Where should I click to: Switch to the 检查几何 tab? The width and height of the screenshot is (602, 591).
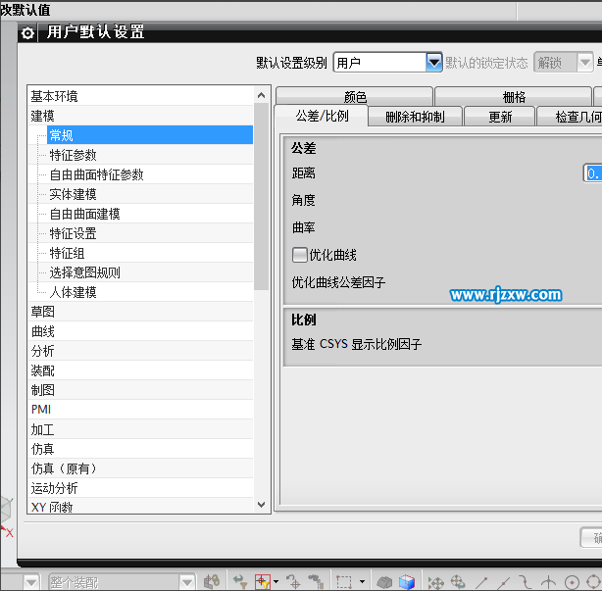(572, 117)
